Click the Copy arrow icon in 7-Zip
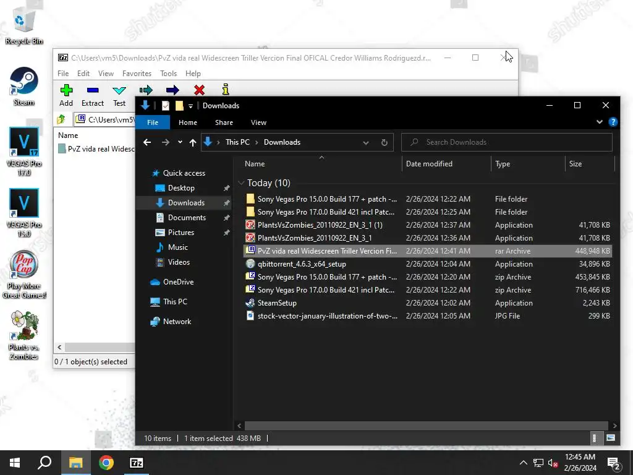Image resolution: width=633 pixels, height=475 pixels. pyautogui.click(x=146, y=90)
